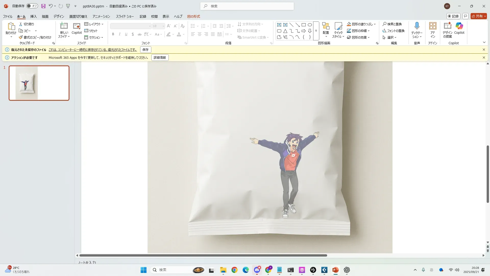
Task: Expand the Shape Fill dropdown
Action: [375, 24]
